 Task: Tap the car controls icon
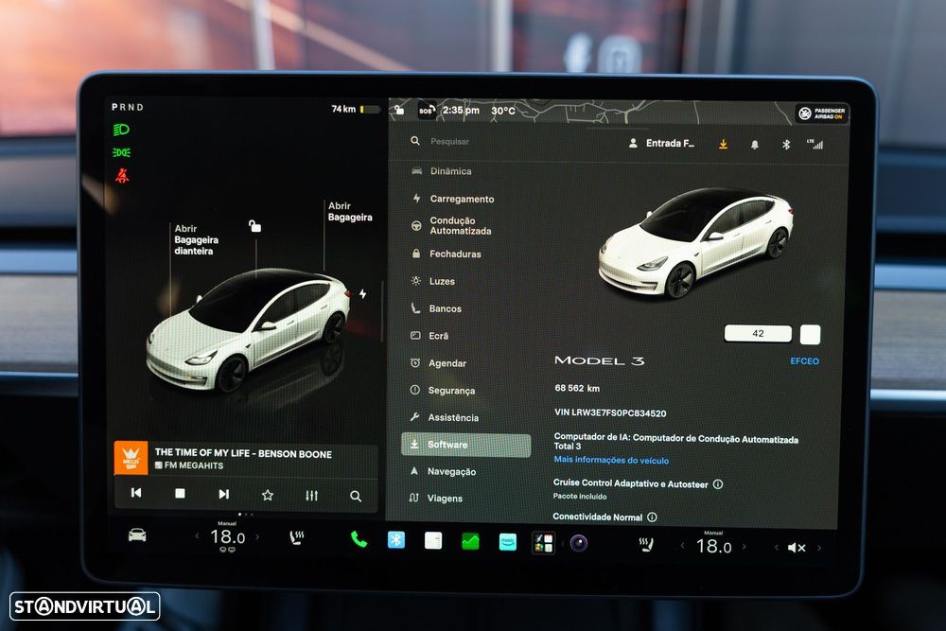click(x=137, y=535)
